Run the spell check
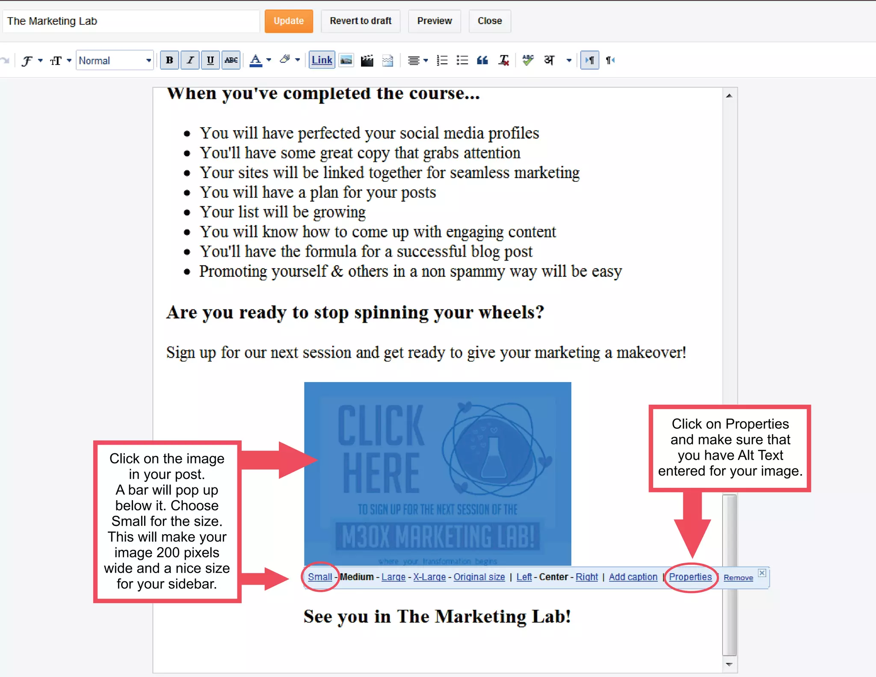This screenshot has width=876, height=677. point(528,60)
